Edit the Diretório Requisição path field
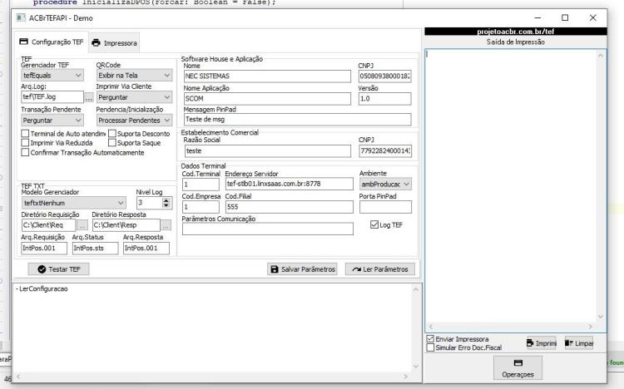 [48, 225]
